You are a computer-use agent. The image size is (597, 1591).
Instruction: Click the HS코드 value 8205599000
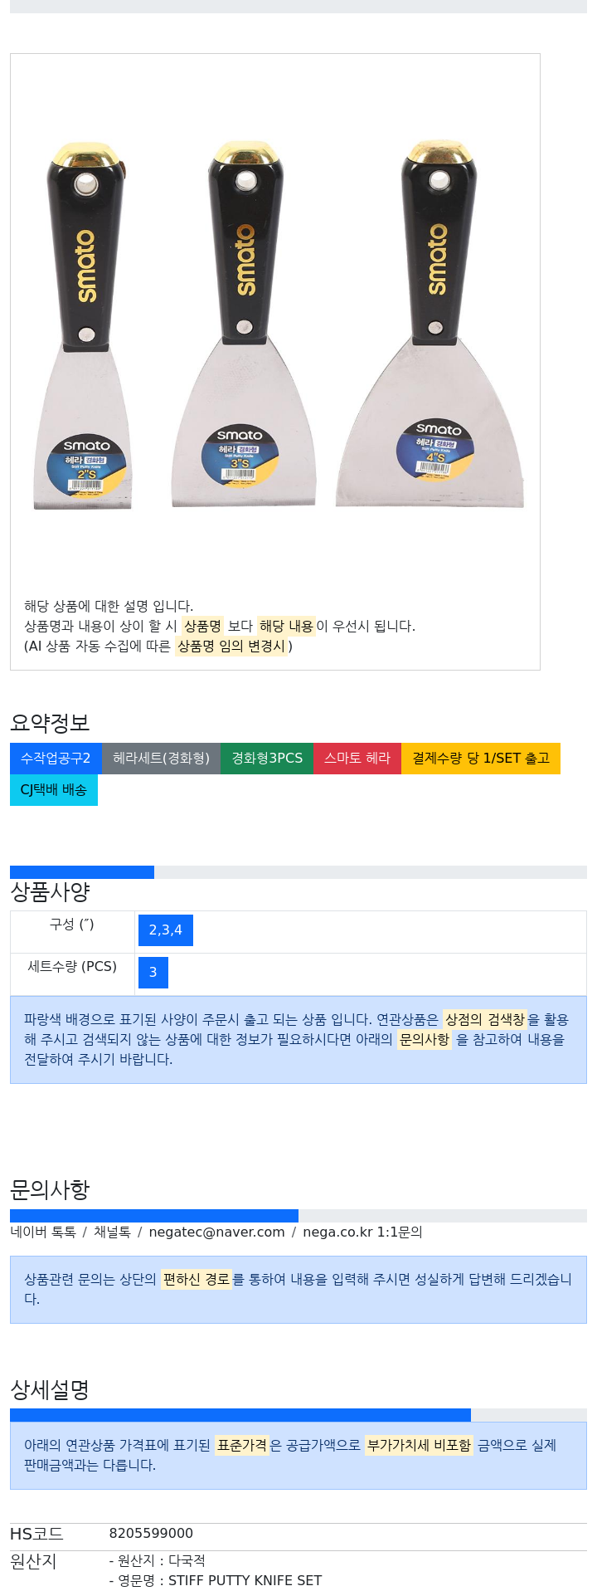point(151,1534)
